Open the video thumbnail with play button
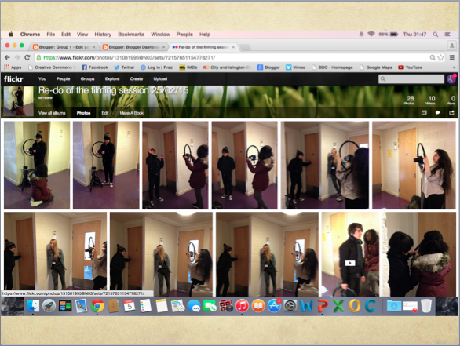This screenshot has height=346, width=460. pos(350,254)
